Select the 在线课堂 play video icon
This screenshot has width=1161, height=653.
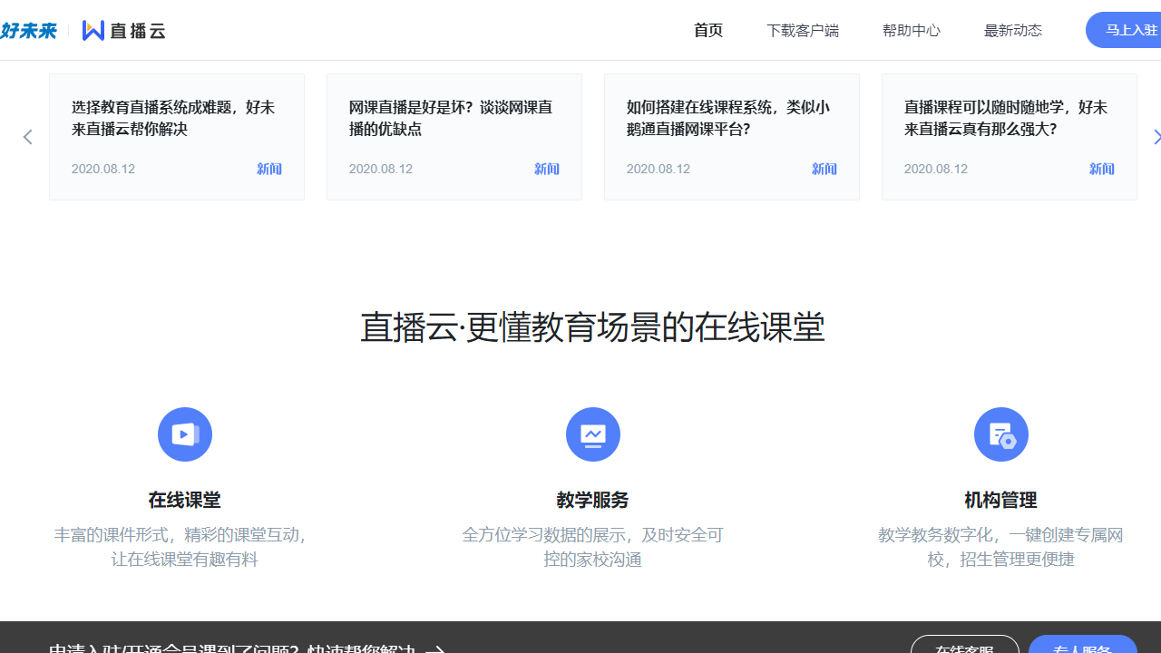(x=184, y=434)
